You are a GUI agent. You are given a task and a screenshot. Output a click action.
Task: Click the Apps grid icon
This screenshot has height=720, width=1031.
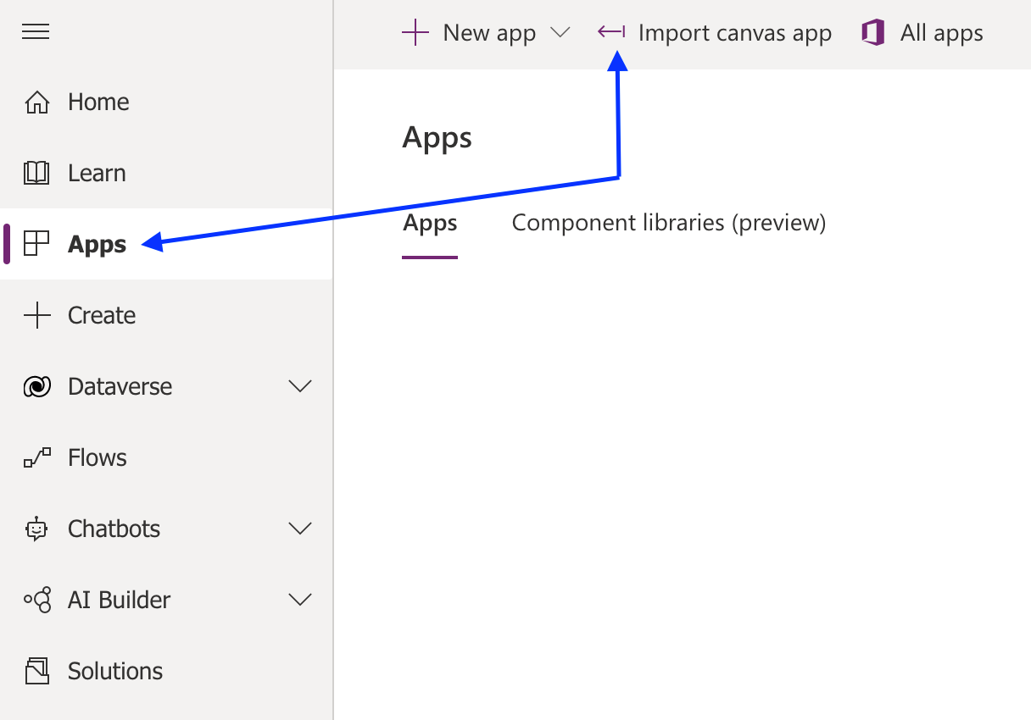tap(37, 243)
